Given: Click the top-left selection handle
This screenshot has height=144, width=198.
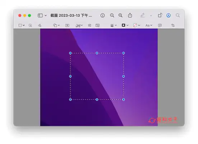Looking at the screenshot, I should tap(70, 53).
